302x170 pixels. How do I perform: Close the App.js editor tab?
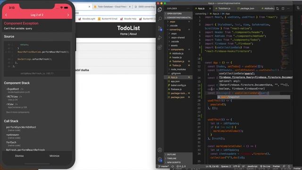click(210, 8)
